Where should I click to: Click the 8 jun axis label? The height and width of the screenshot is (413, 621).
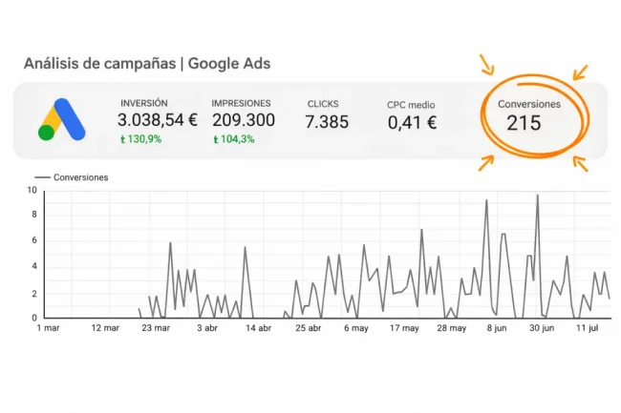coord(497,328)
